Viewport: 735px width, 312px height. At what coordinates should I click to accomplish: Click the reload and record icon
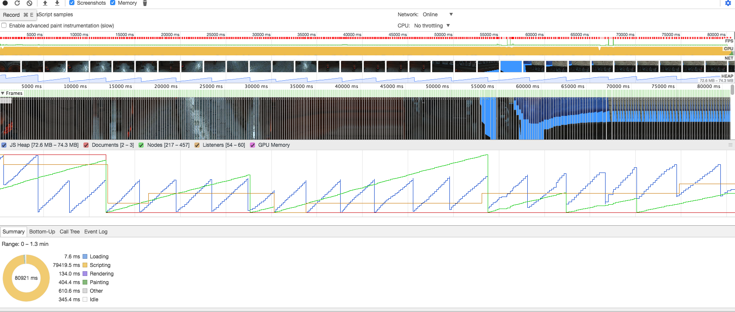click(x=17, y=3)
